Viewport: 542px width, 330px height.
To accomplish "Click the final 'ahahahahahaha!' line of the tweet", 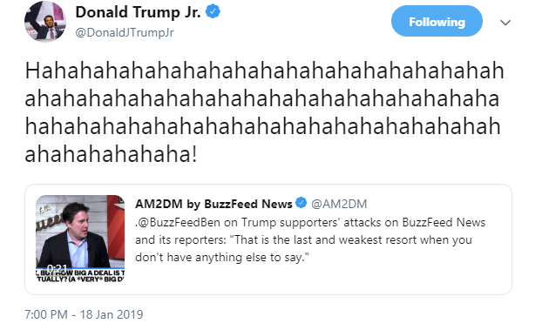I will tap(111, 154).
